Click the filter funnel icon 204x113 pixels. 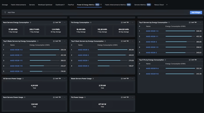[x=5, y=13]
